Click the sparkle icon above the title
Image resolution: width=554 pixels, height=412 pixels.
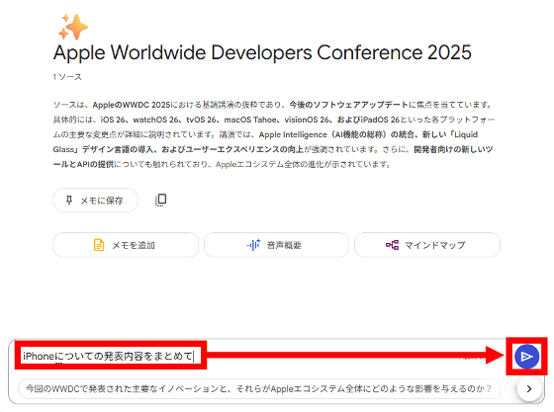(x=73, y=27)
